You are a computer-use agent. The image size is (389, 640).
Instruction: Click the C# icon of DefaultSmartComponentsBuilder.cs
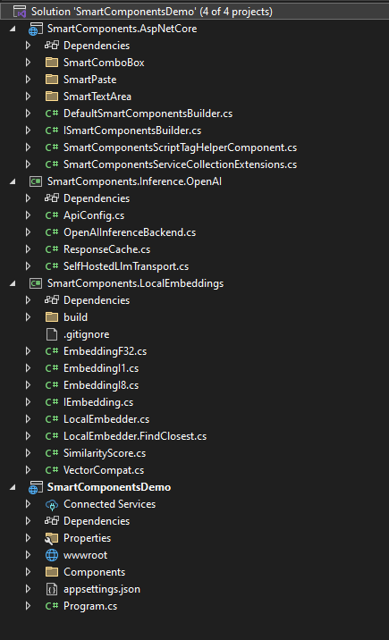tap(52, 114)
